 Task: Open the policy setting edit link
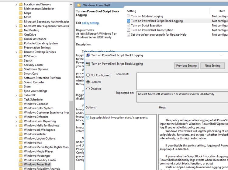click(90, 23)
